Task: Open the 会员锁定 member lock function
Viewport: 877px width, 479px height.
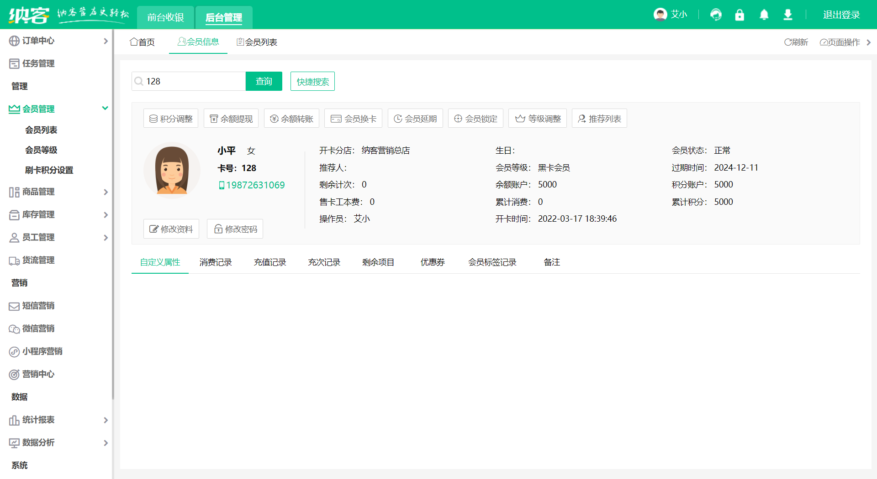Action: pos(475,118)
